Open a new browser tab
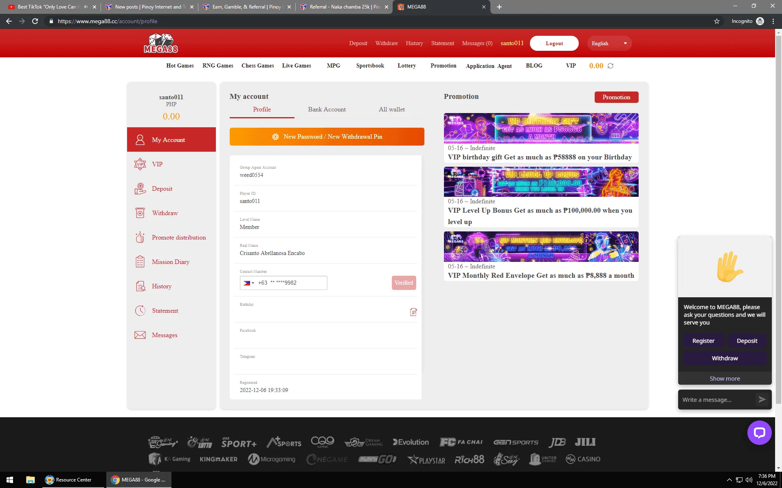782x488 pixels. pyautogui.click(x=499, y=7)
